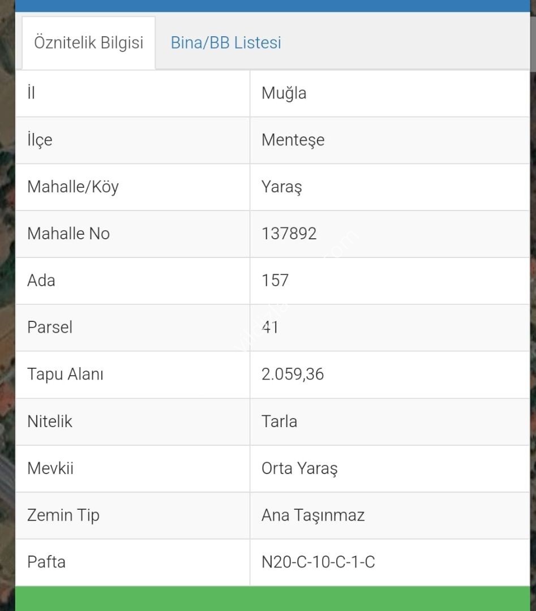Click the Menteşe value in İlçe row

[293, 140]
